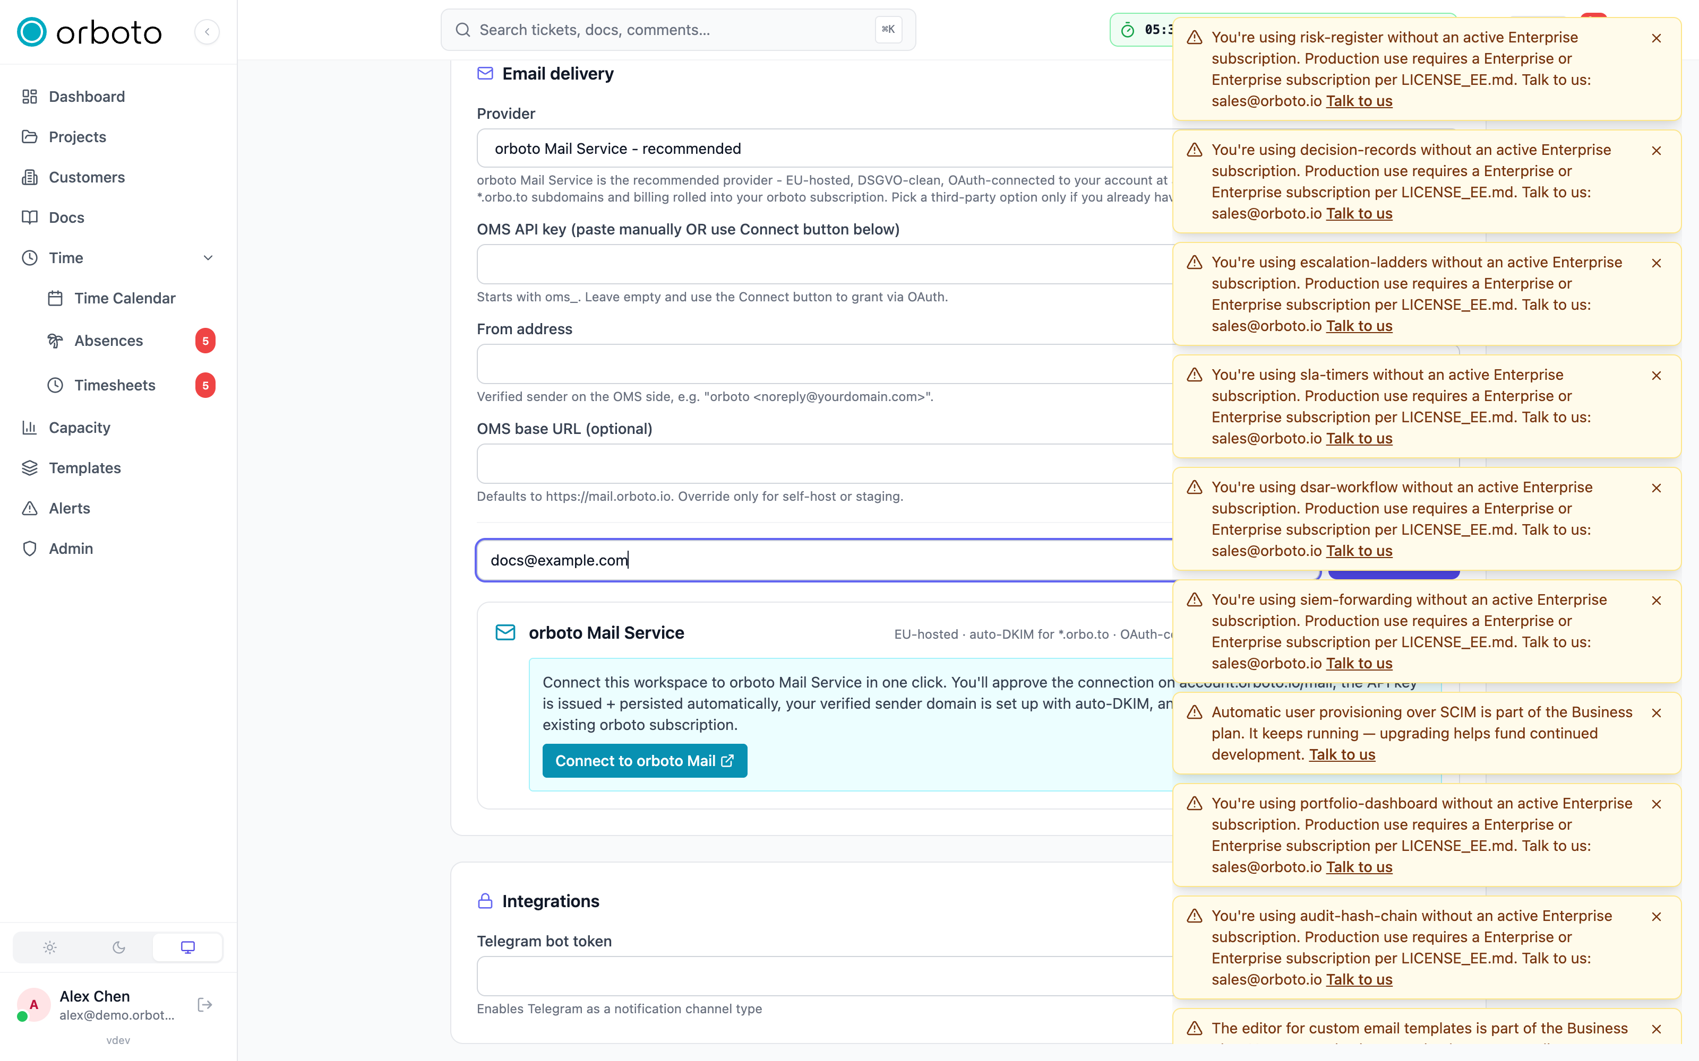Click the orboto logo icon

click(32, 32)
